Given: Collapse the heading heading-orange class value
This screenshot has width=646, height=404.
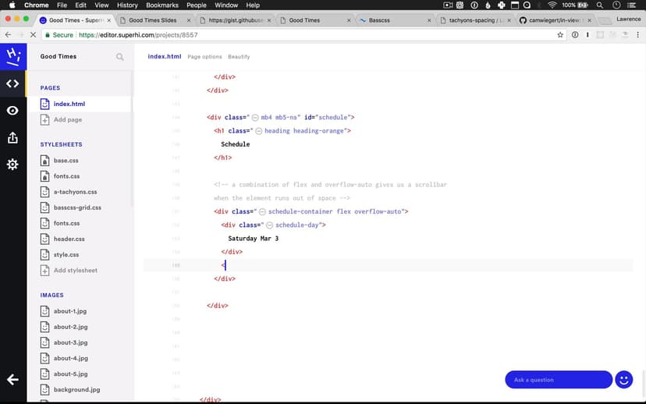Looking at the screenshot, I should point(259,131).
